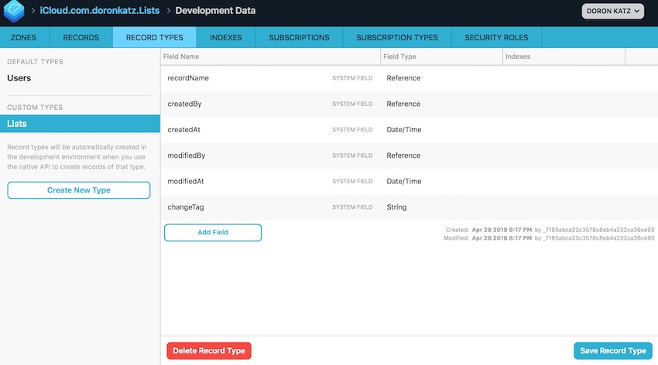Click the CloudKit logo icon
Screen dimensions: 658x365
click(x=14, y=11)
